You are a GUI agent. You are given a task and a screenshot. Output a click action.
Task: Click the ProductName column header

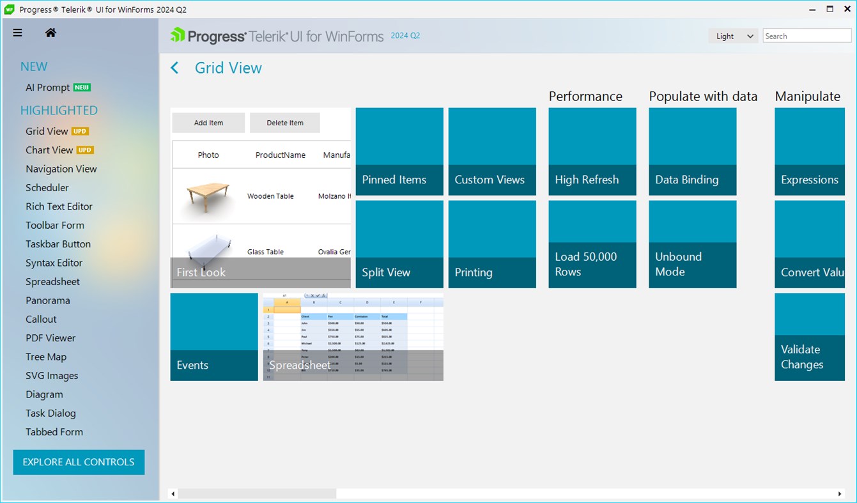[281, 155]
